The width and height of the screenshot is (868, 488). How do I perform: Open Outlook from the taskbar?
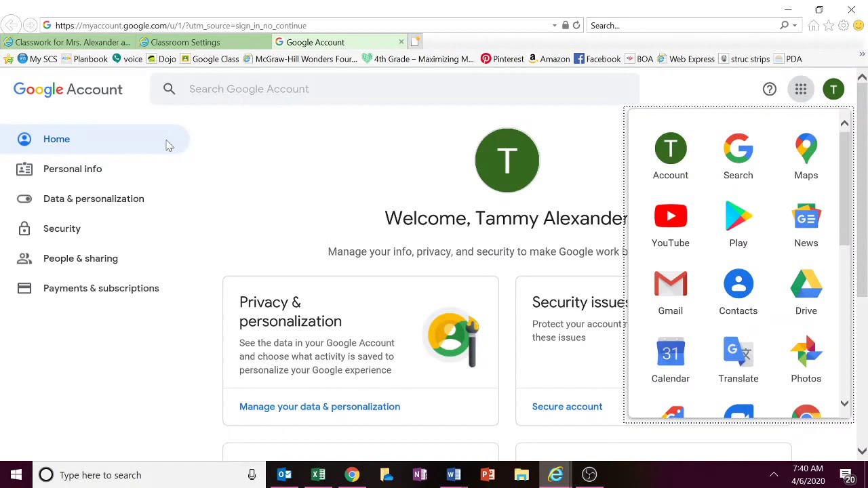284,474
